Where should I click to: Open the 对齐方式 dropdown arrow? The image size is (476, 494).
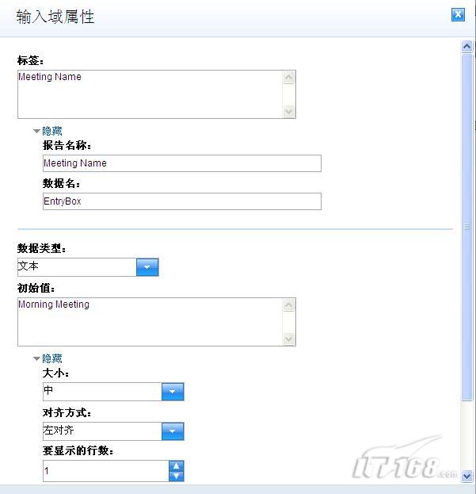173,431
